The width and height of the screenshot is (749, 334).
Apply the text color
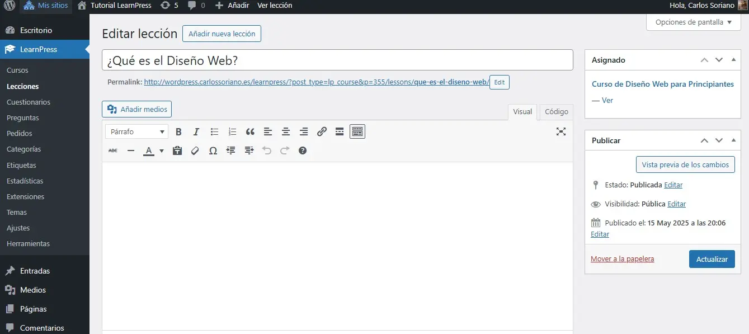point(148,150)
